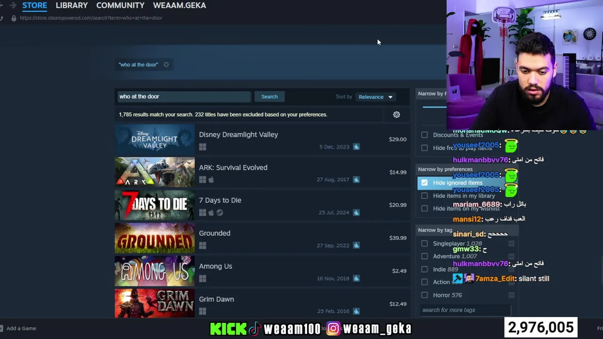The height and width of the screenshot is (339, 603).
Task: Click Windows platform icon under 7 Days to Die
Action: click(203, 213)
